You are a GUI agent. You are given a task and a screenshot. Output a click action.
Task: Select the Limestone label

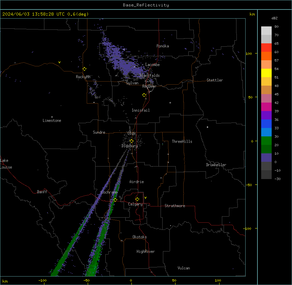(x=52, y=120)
